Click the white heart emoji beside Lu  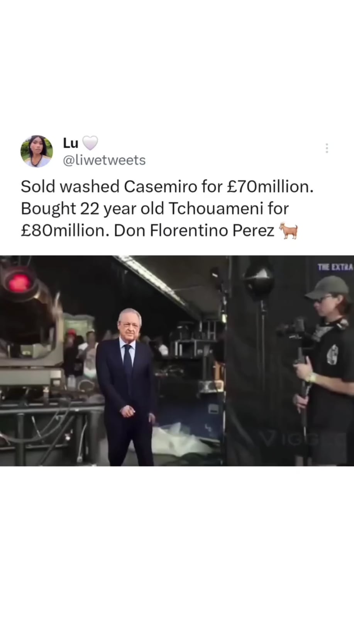pos(90,144)
